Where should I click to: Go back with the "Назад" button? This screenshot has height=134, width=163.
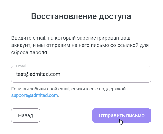(x=25, y=115)
